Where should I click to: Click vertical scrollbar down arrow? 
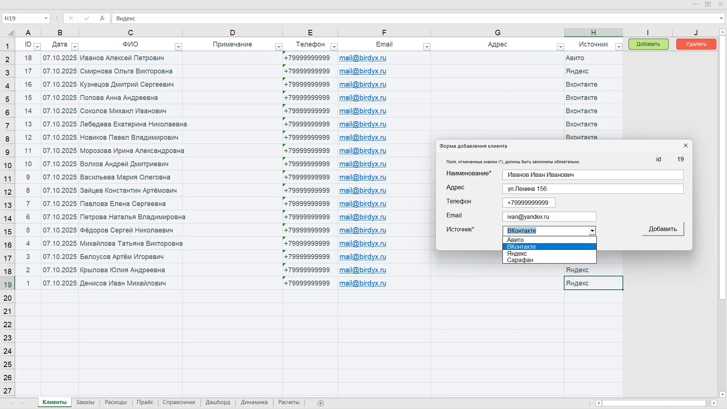point(722,394)
